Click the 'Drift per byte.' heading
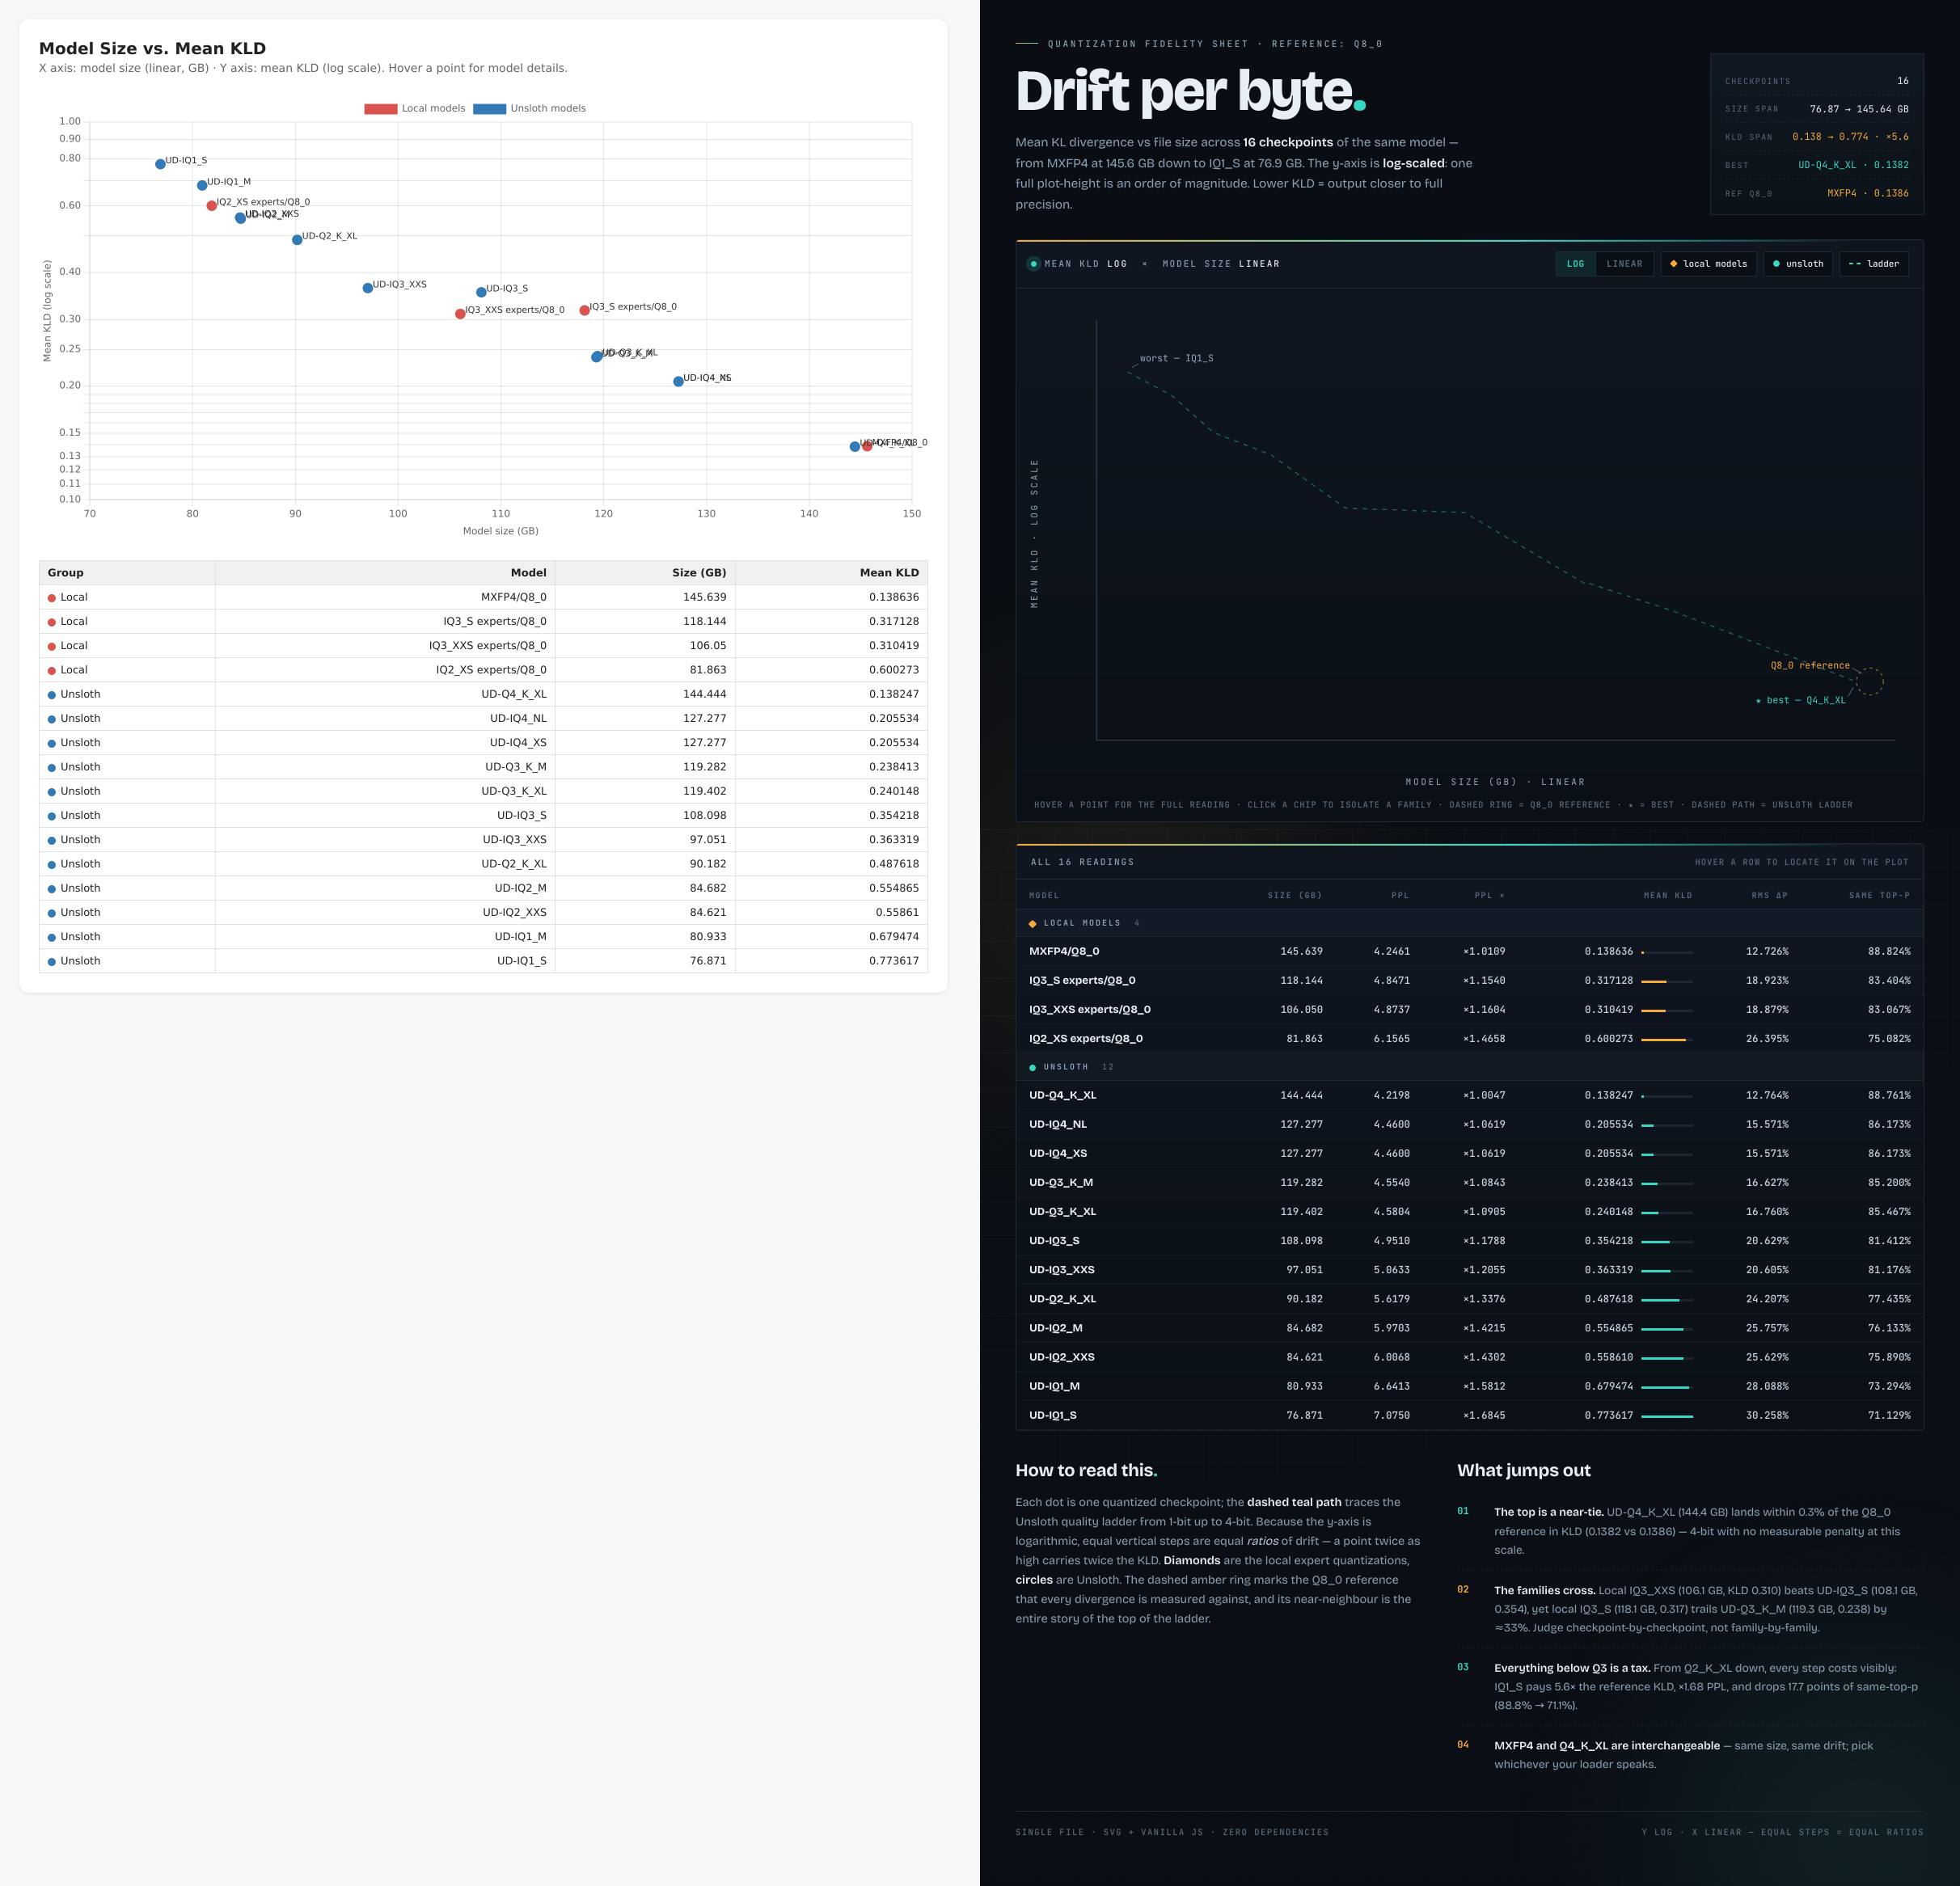Image resolution: width=1960 pixels, height=1886 pixels. [x=1190, y=91]
